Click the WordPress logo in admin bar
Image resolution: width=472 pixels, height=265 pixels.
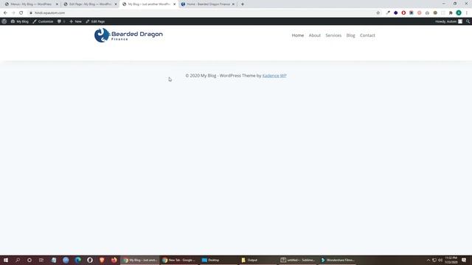pyautogui.click(x=4, y=21)
